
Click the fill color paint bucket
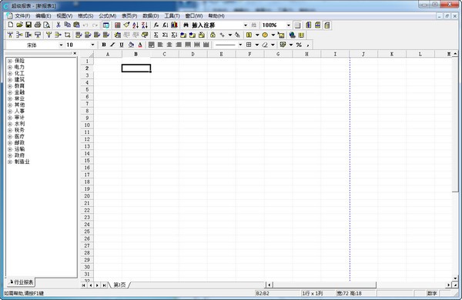[131, 45]
